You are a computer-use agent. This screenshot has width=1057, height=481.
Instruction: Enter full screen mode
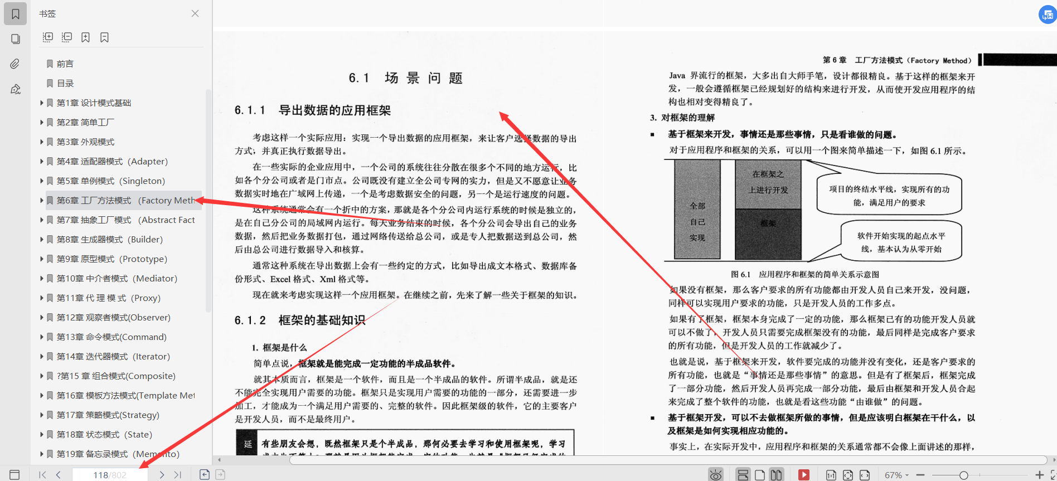(1053, 475)
